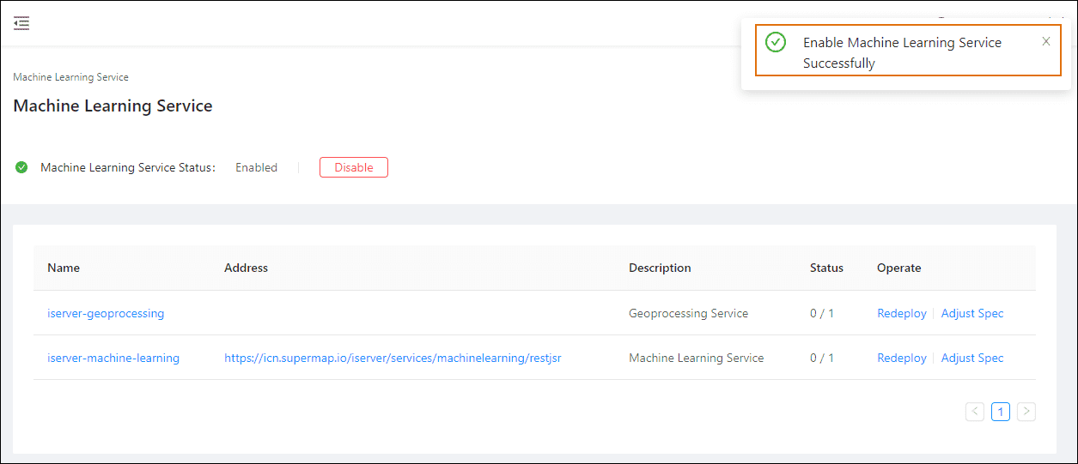
Task: Click the iserver-geoprocessing status count 0 / 1
Action: tap(822, 313)
